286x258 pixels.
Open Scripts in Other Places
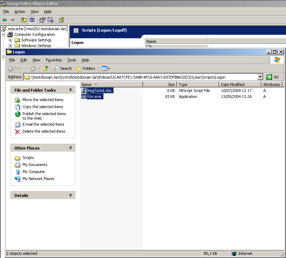point(28,158)
